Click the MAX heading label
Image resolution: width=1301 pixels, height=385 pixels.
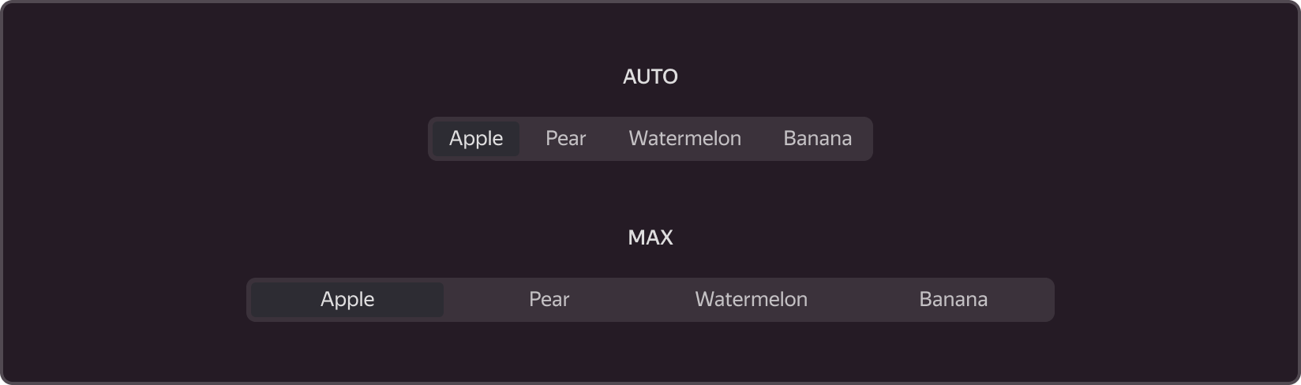click(650, 237)
